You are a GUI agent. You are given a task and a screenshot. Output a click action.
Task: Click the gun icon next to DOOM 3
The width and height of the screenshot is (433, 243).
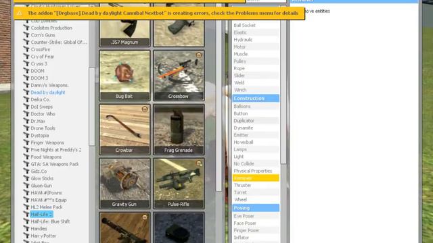pyautogui.click(x=26, y=78)
